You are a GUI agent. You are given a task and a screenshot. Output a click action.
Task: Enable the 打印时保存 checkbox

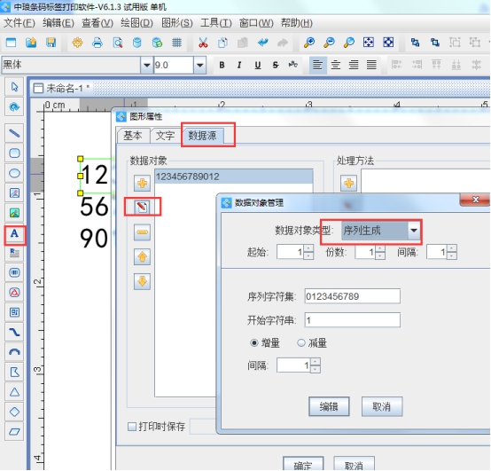click(132, 427)
